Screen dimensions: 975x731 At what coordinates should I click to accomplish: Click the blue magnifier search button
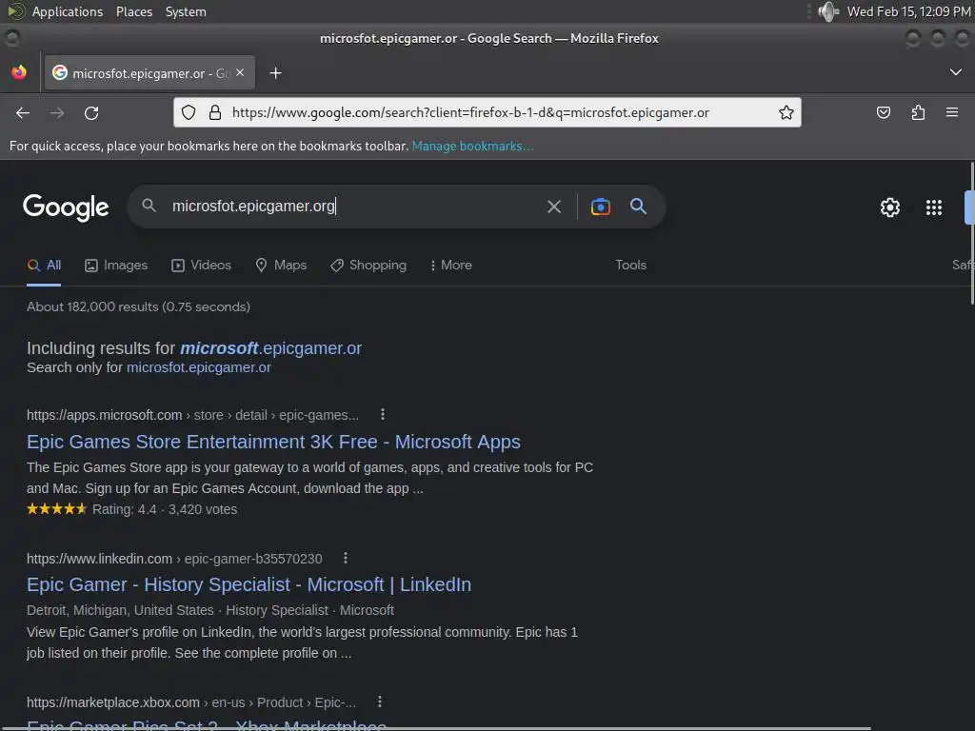(638, 207)
